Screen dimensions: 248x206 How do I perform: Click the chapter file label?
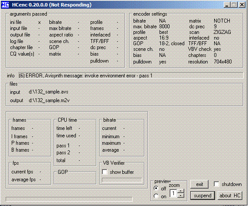21,47
